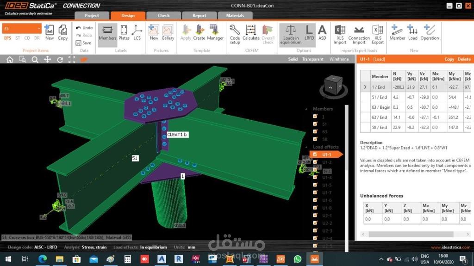Open XLS Import
Screen dimensions: 474x266
tap(340, 34)
